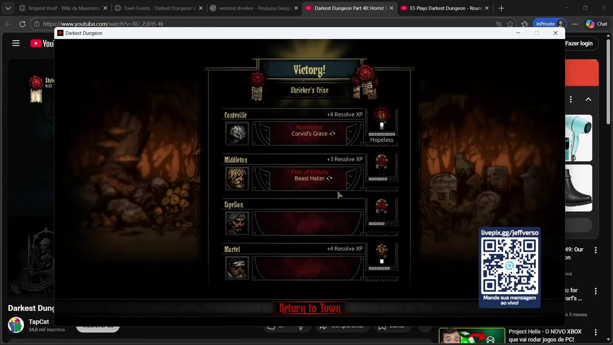Viewport: 613px width, 345px height.
Task: Reload the current YouTube page
Action: click(23, 24)
